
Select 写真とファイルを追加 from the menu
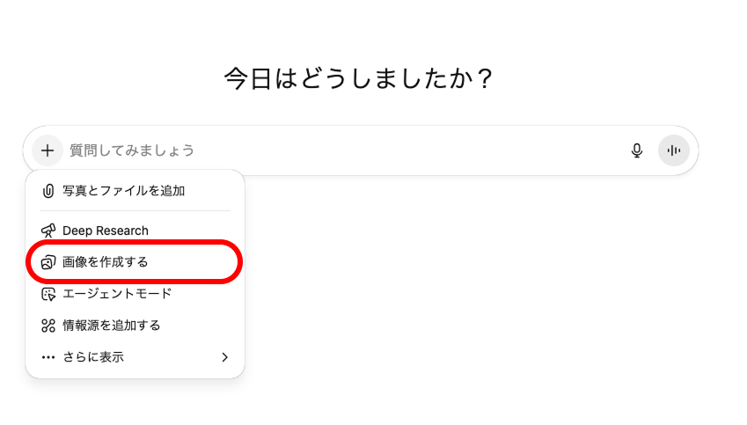[x=123, y=190]
